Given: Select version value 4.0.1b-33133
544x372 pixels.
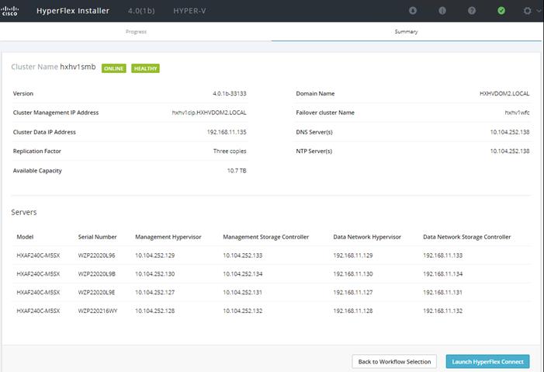Looking at the screenshot, I should (230, 93).
